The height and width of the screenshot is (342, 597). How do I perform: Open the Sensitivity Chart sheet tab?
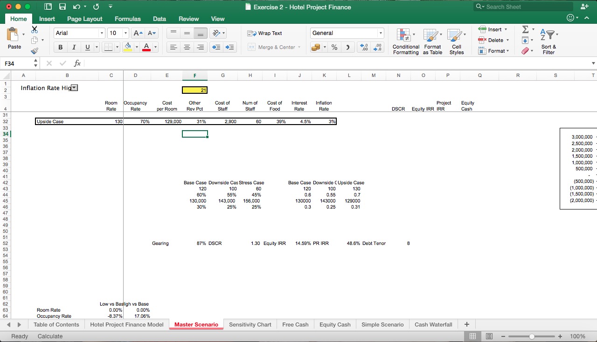(250, 324)
